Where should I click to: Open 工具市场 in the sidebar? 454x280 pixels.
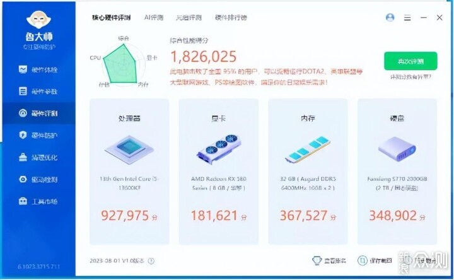tap(38, 201)
